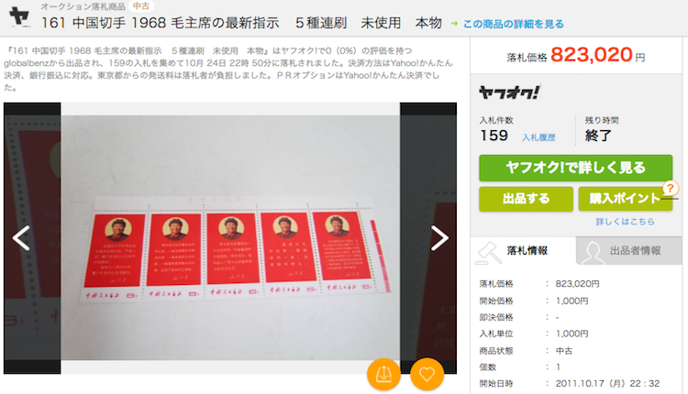Viewport: 688px width, 394px height.
Task: Switch to the 出品者情報 tab
Action: click(628, 251)
